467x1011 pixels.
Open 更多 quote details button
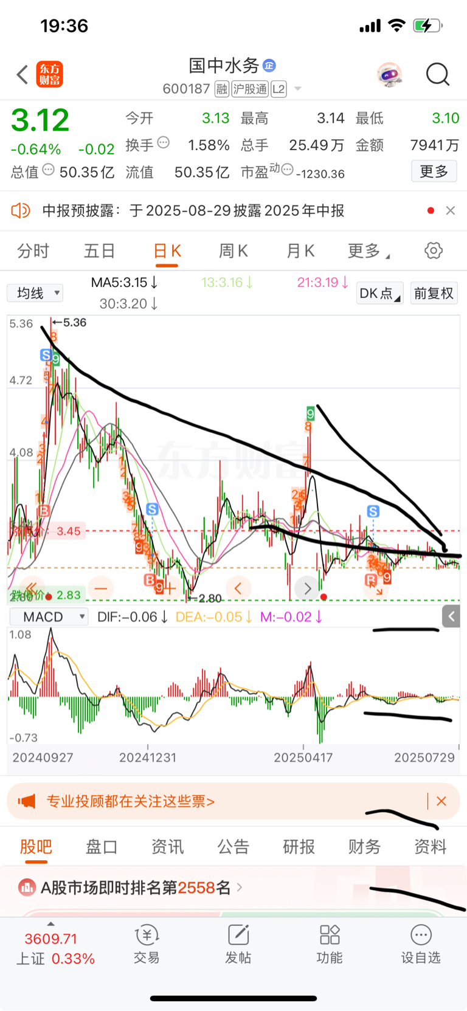pos(434,171)
